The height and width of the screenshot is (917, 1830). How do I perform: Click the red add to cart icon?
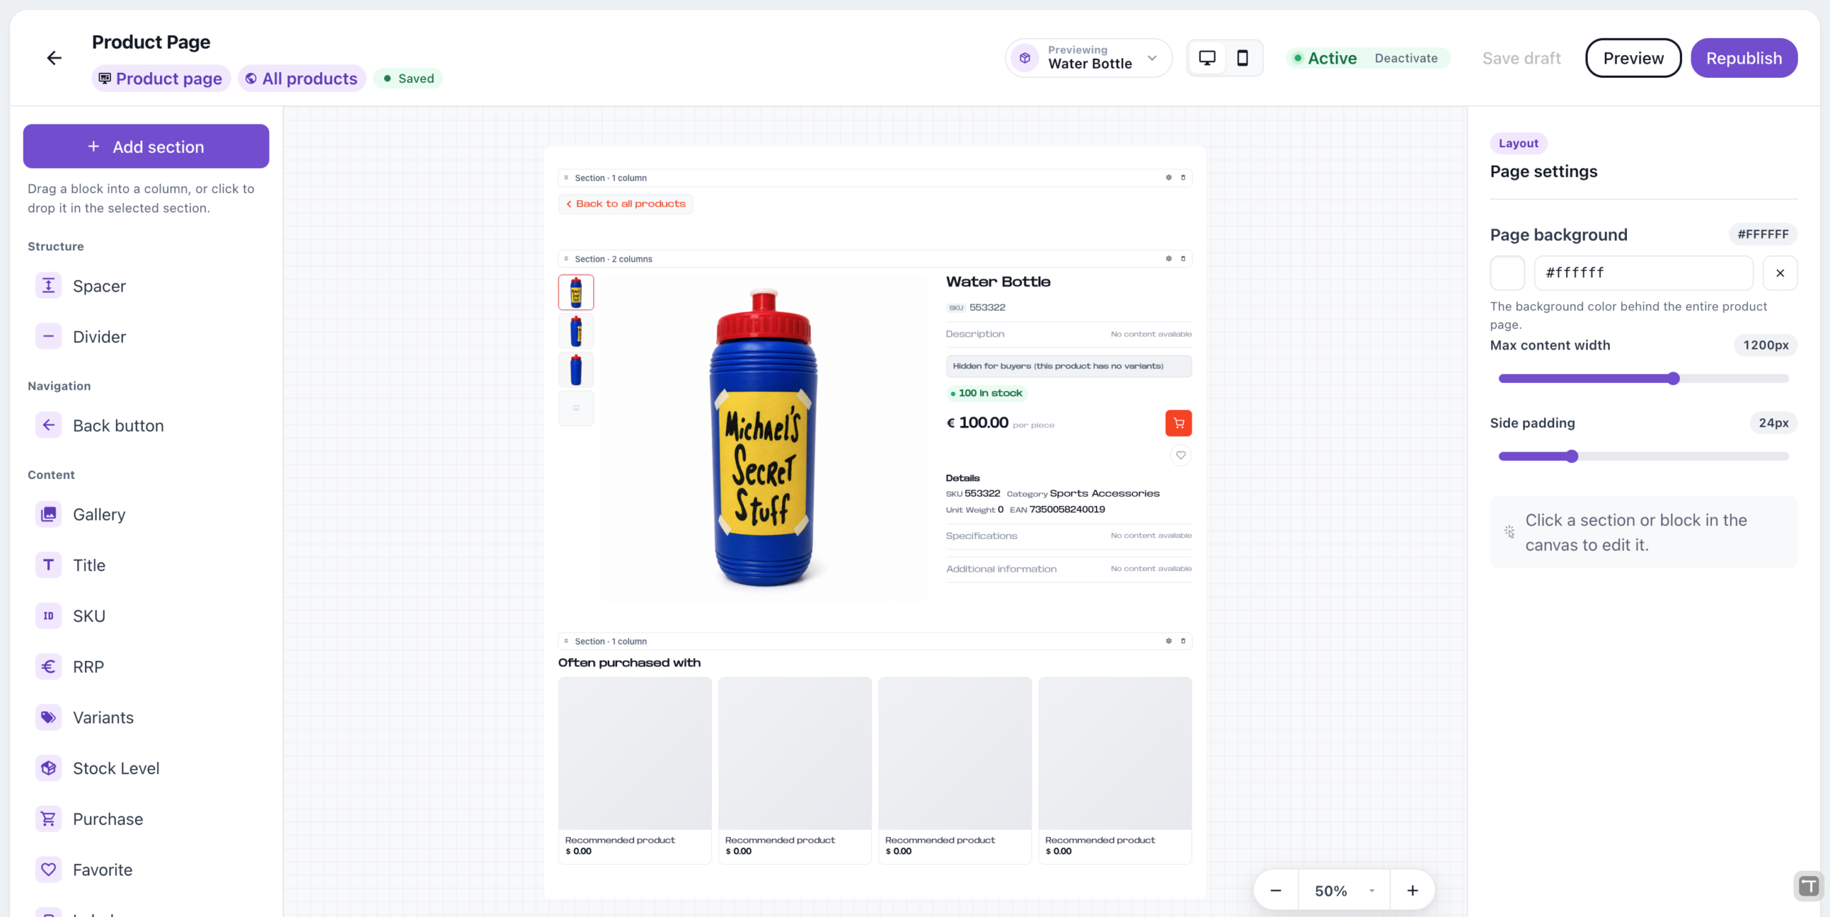pyautogui.click(x=1178, y=423)
